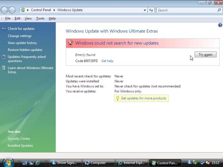
Task: Click the red shield error icon
Action: (70, 43)
